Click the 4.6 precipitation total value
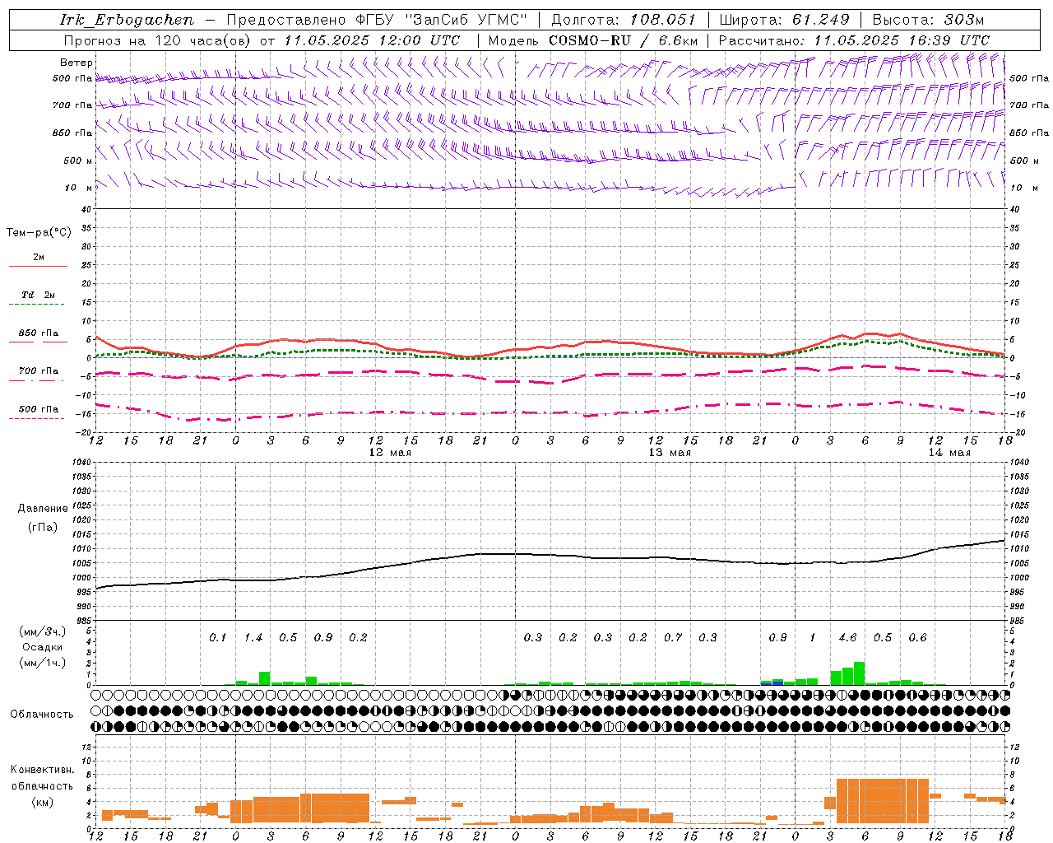1053x843 pixels. click(847, 638)
